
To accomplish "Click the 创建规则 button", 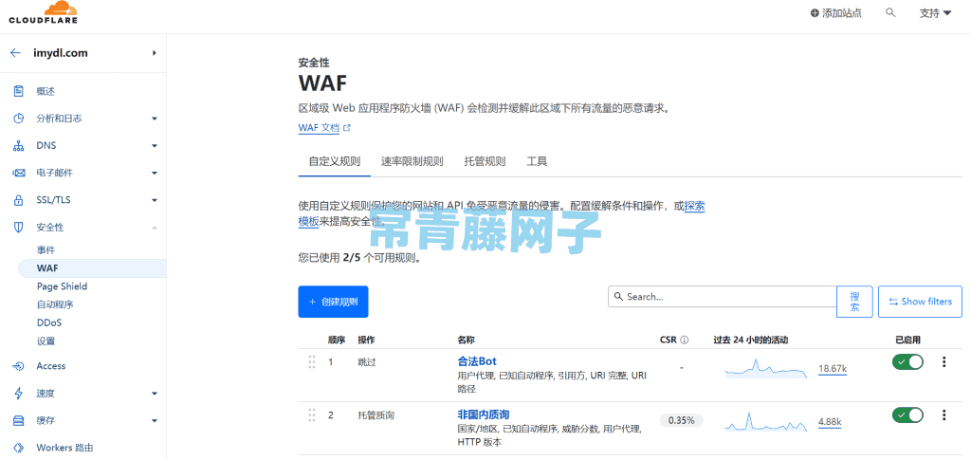I will 333,302.
